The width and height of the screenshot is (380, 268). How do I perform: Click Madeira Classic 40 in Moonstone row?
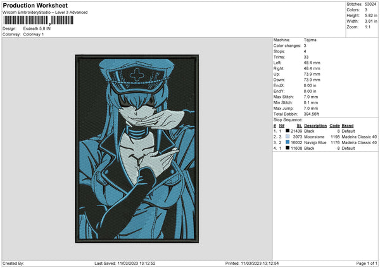(x=359, y=137)
